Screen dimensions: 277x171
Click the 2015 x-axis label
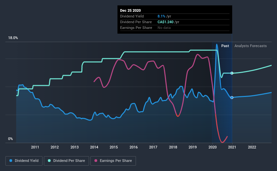coord(114,147)
